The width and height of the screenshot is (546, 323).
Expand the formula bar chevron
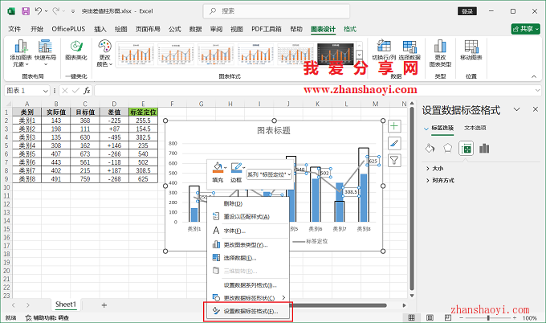pos(538,91)
